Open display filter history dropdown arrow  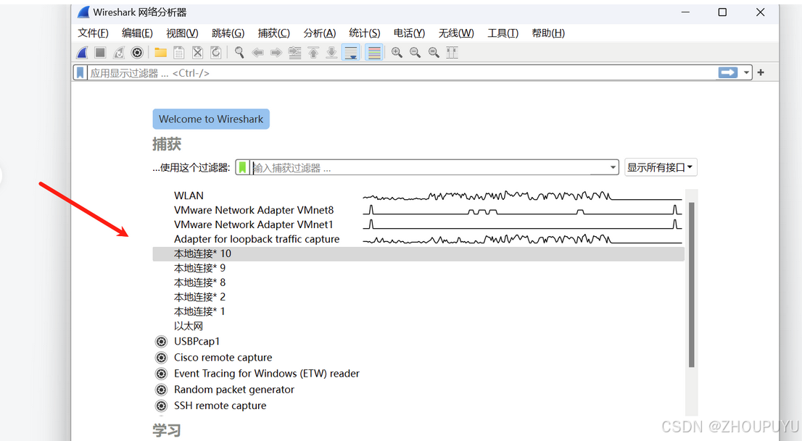746,72
